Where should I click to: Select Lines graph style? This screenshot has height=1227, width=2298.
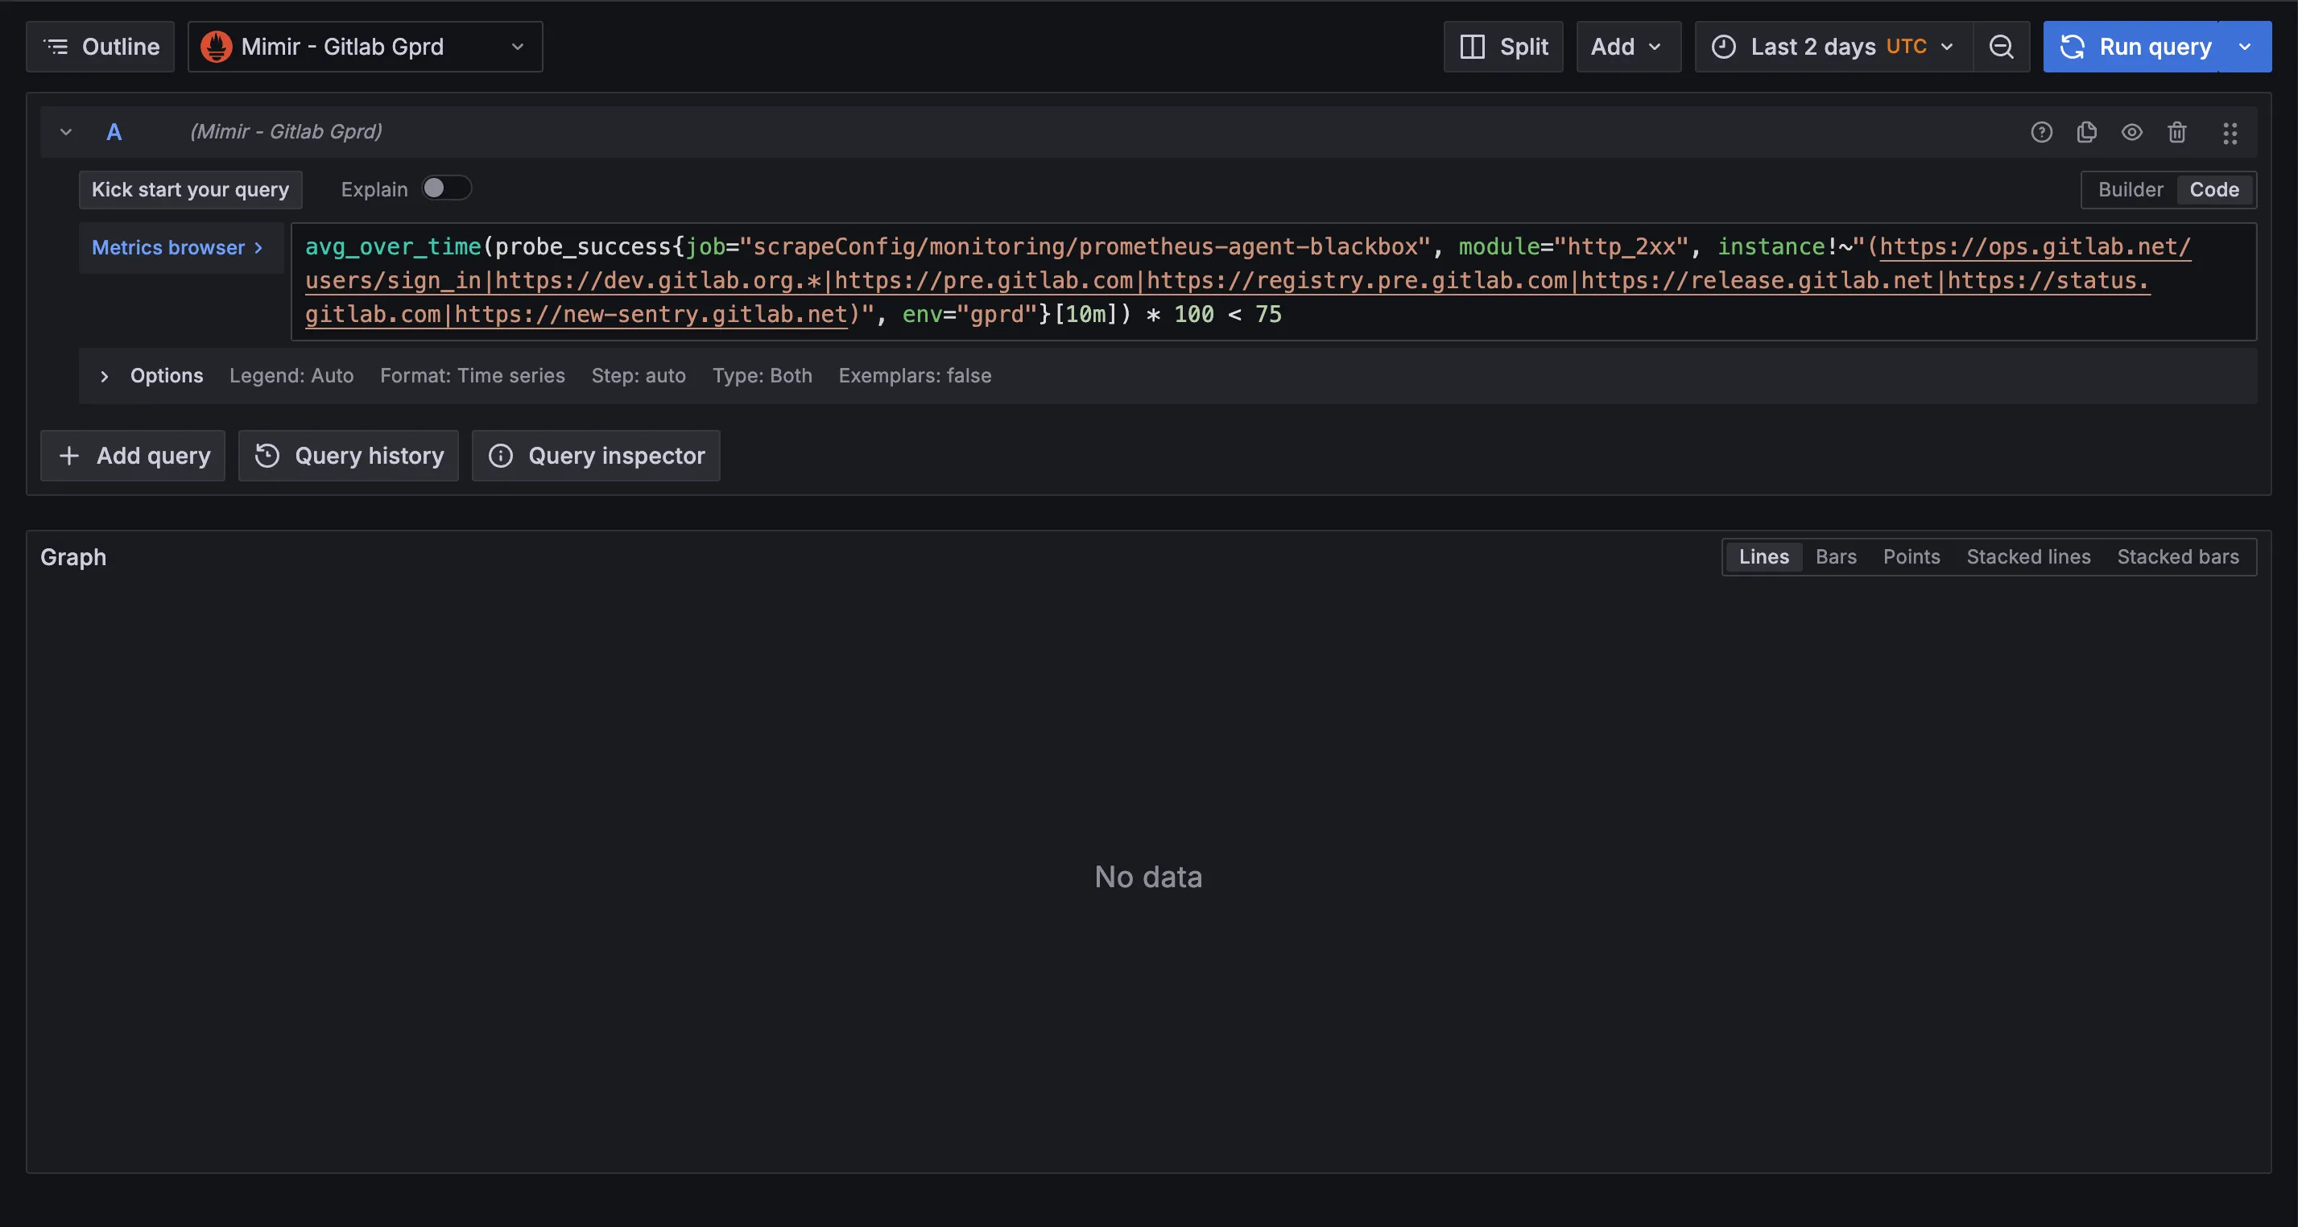click(1763, 556)
